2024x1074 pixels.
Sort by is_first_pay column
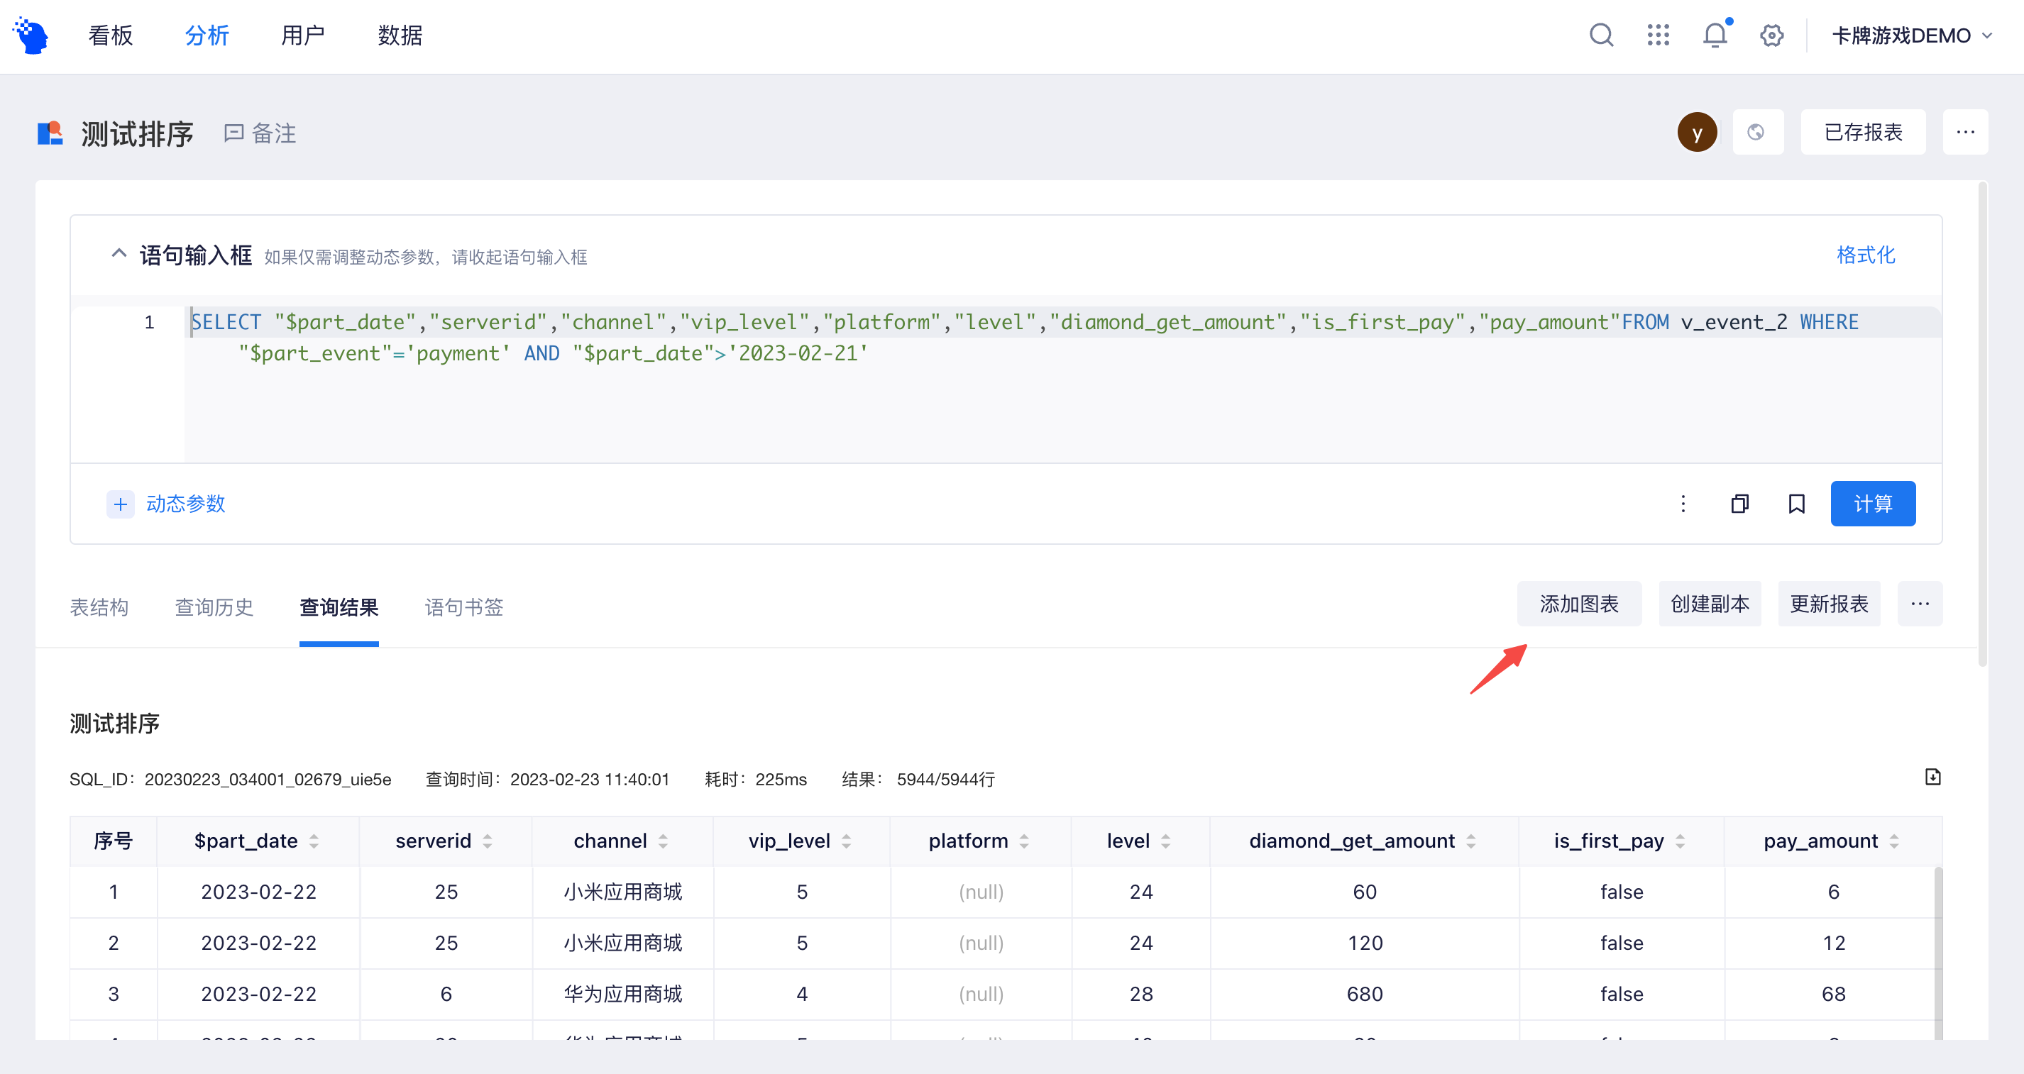[1680, 841]
